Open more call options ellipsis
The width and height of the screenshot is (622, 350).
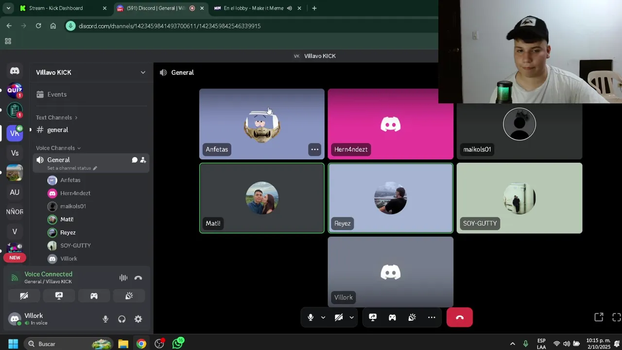pos(432,317)
